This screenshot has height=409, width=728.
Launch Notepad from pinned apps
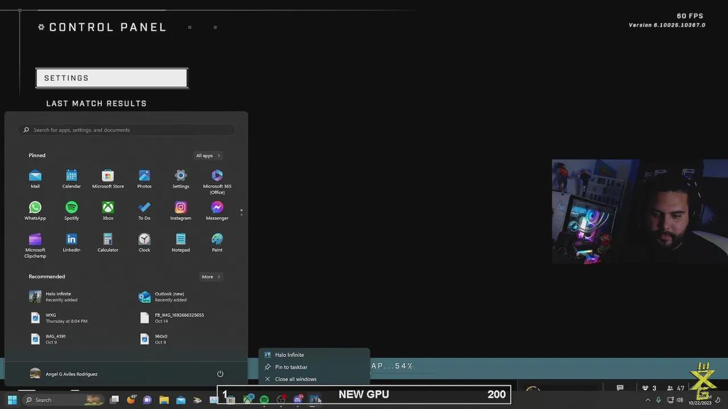(x=181, y=243)
